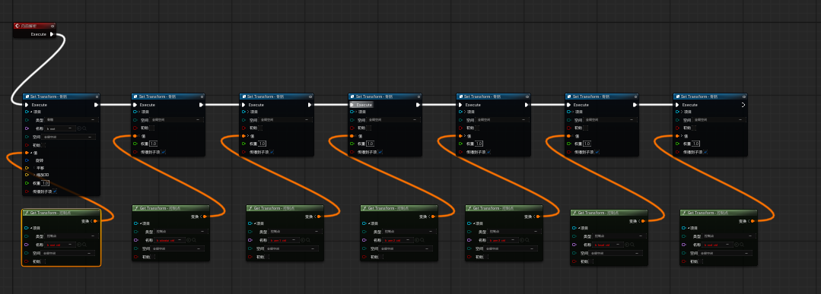Viewport: 821px width, 294px height.
Task: Open 名称 dropdown showing b_root_ctrl
Action: pos(61,245)
